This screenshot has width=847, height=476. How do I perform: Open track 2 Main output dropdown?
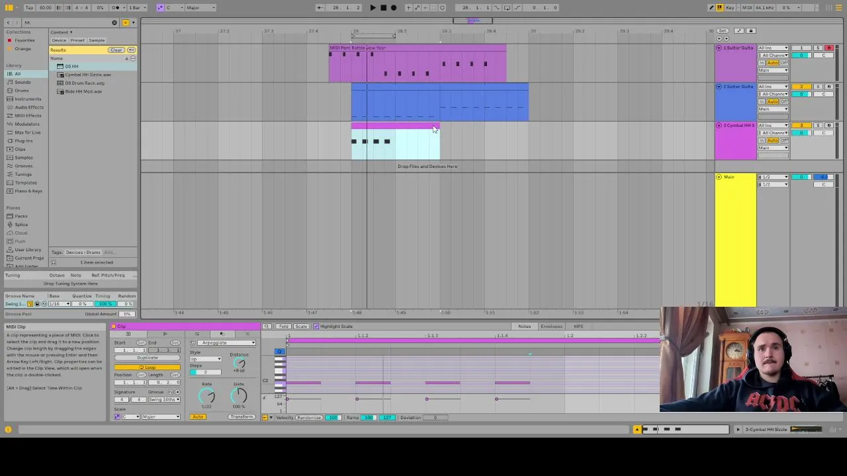pos(773,109)
